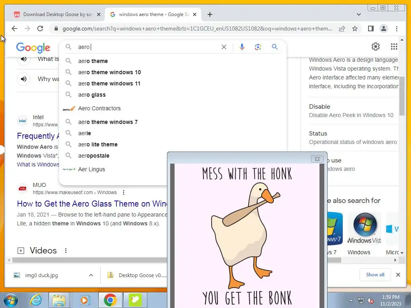Show hidden system tray icons
This screenshot has width=411, height=308.
[x=351, y=300]
